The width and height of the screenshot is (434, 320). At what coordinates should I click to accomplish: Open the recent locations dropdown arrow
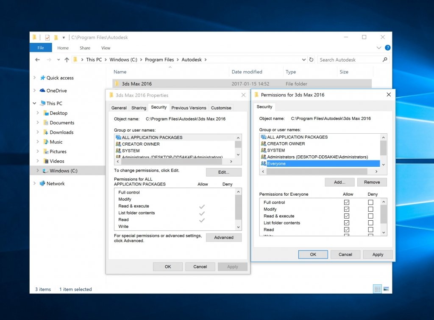point(58,59)
